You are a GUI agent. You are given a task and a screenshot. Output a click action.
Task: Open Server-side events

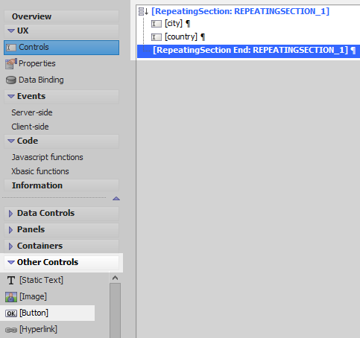coord(32,112)
